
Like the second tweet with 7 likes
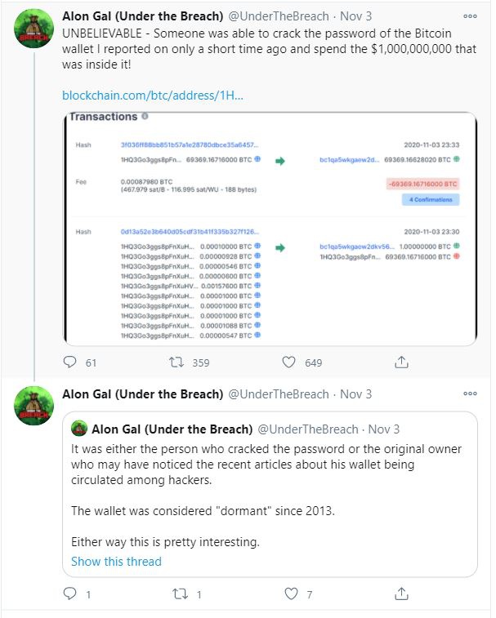coord(288,594)
